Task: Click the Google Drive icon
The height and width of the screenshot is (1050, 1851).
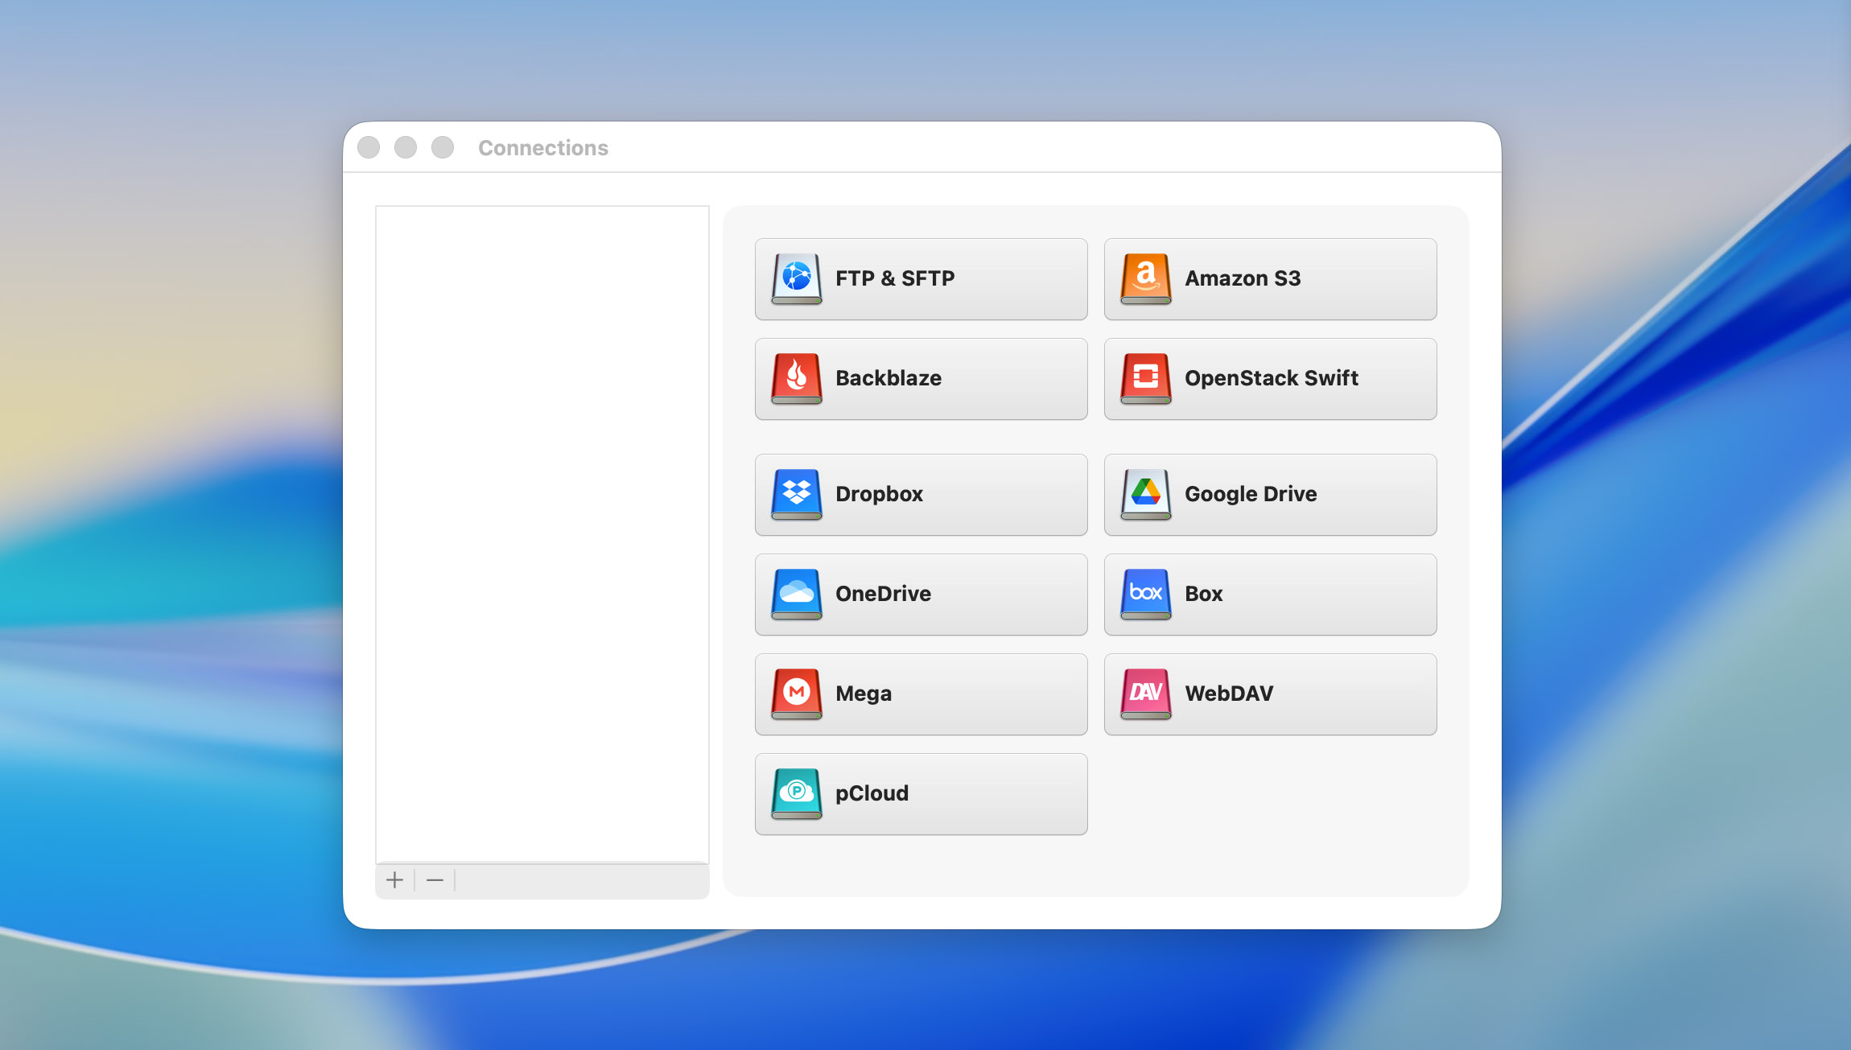Action: pos(1146,494)
